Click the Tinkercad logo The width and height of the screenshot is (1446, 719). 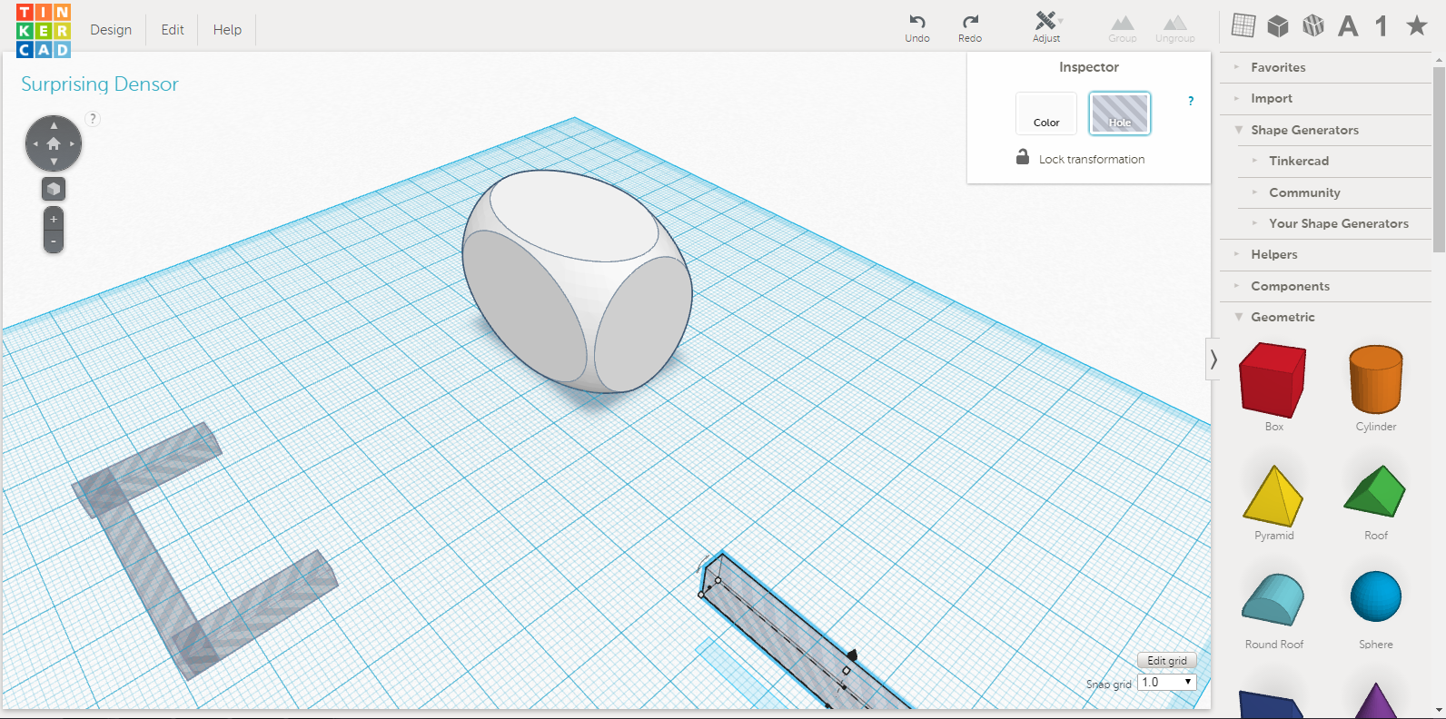tap(43, 30)
